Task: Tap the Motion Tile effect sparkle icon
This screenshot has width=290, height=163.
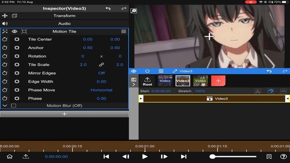Action: [x=5, y=31]
